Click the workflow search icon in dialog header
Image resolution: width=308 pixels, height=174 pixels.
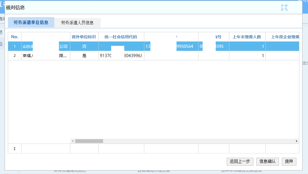tap(284, 8)
